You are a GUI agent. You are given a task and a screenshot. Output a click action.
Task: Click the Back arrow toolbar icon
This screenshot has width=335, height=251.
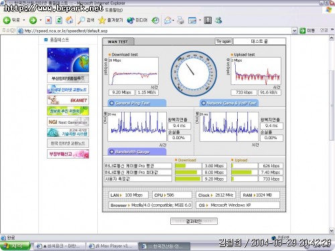[7, 20]
